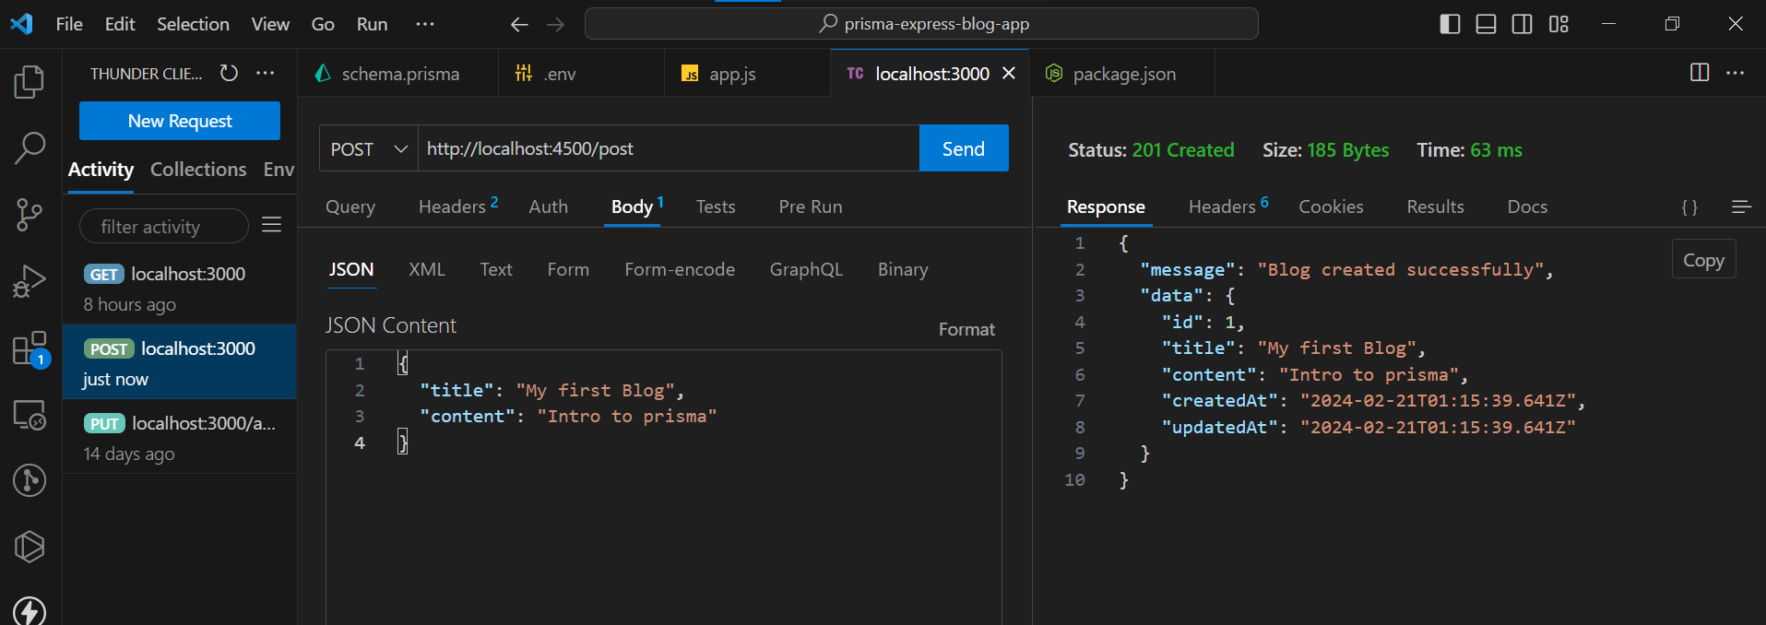Switch to .env editor tab
The height and width of the screenshot is (625, 1766).
(581, 74)
